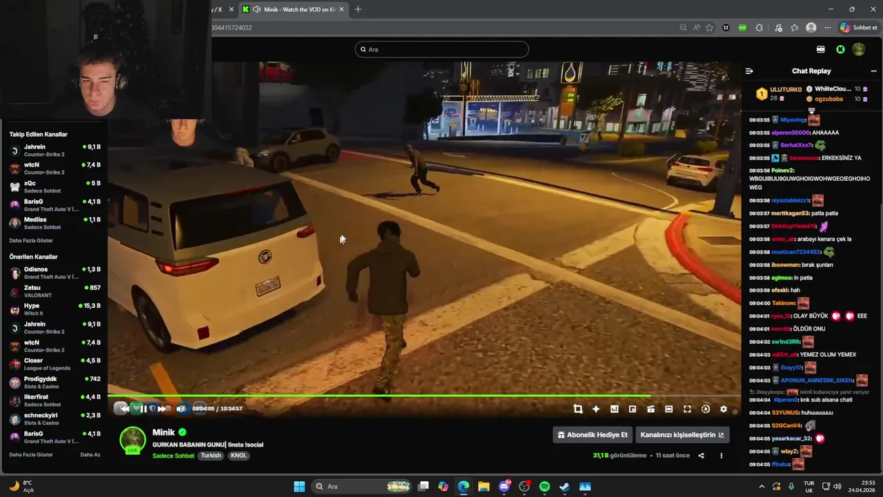Screen dimensions: 883x497
Task: Open the Kick K logo icon in the header
Action: 840,49
